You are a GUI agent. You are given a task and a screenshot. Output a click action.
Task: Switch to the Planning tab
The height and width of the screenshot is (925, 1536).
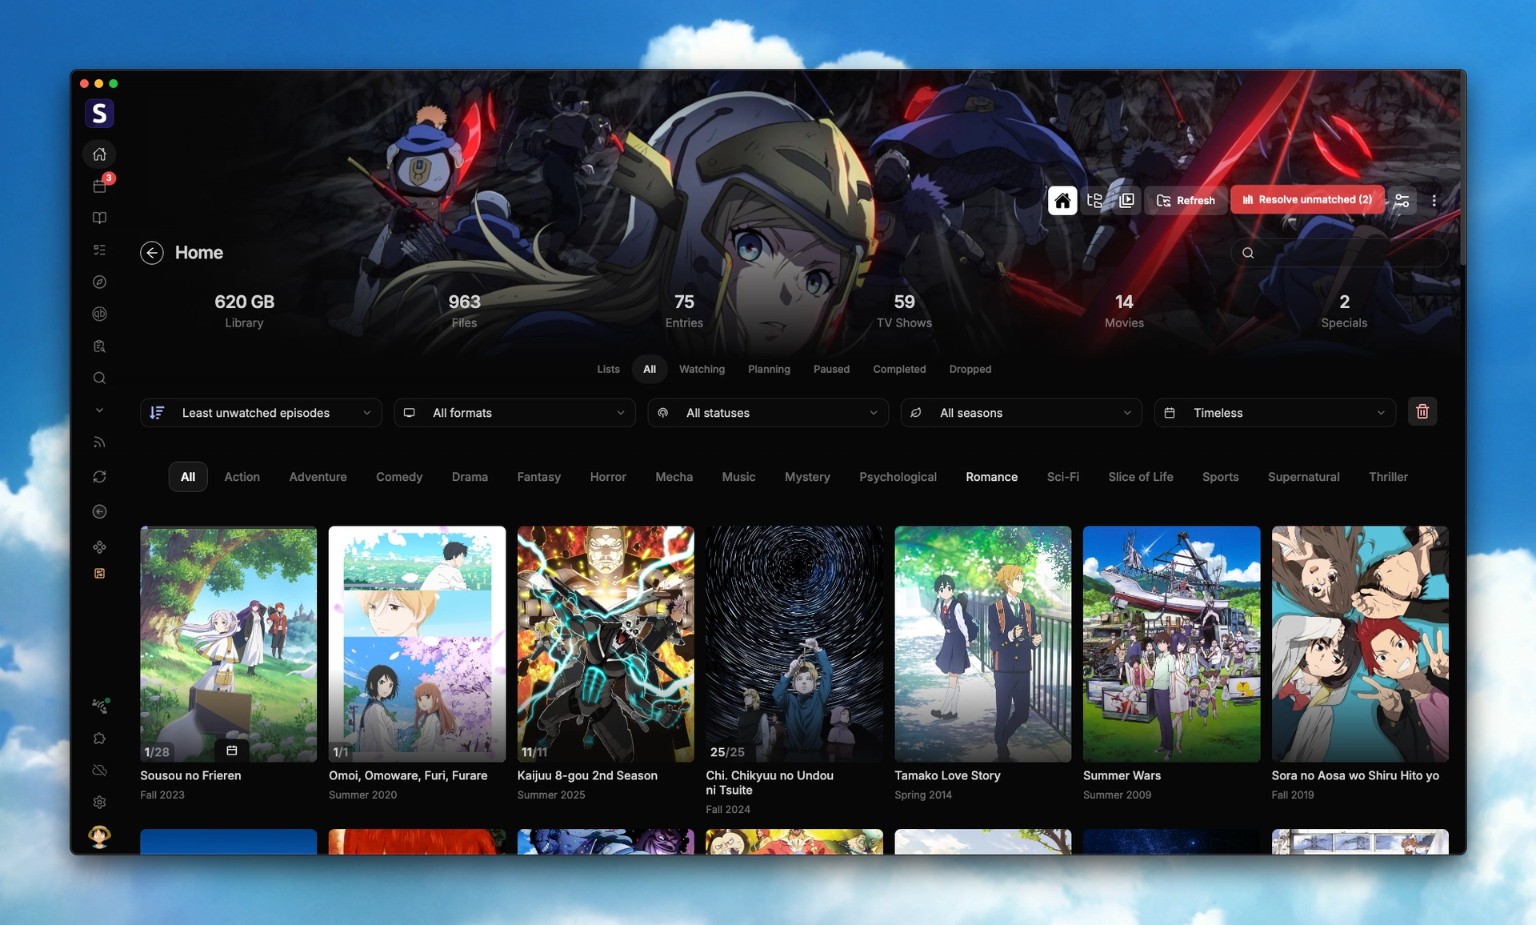tap(769, 369)
